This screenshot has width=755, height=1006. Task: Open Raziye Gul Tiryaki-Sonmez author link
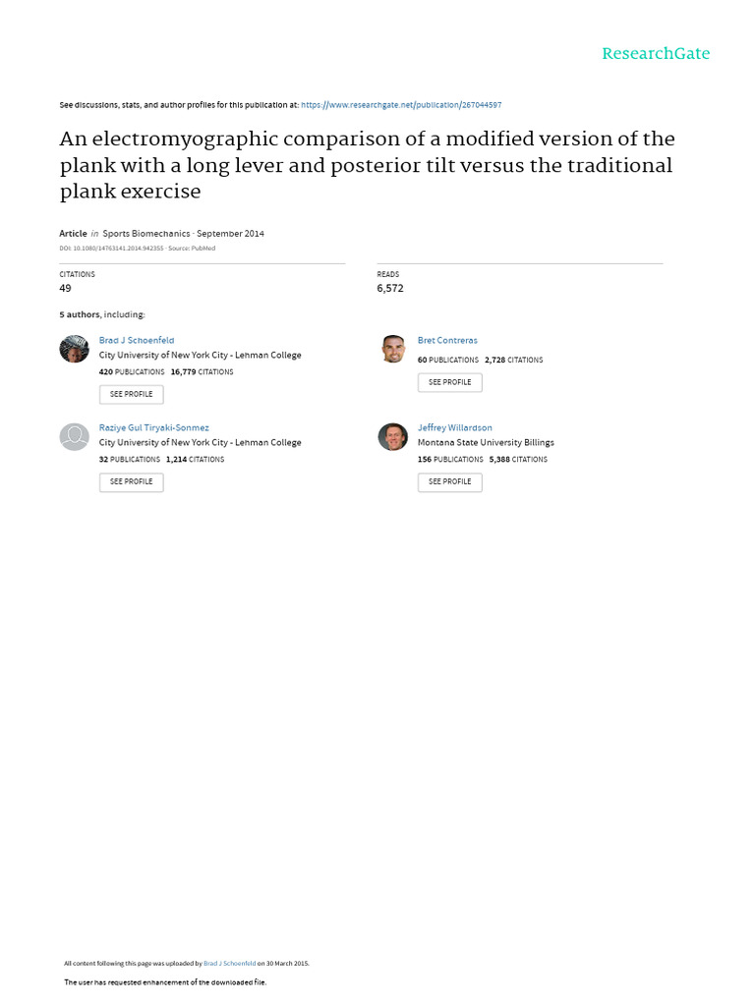(154, 427)
